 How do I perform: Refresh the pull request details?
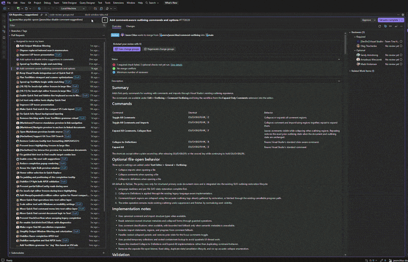click(379, 27)
